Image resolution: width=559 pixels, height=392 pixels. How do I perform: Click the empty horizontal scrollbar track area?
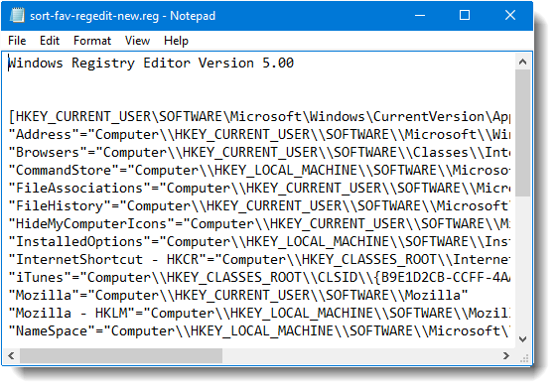click(360, 355)
